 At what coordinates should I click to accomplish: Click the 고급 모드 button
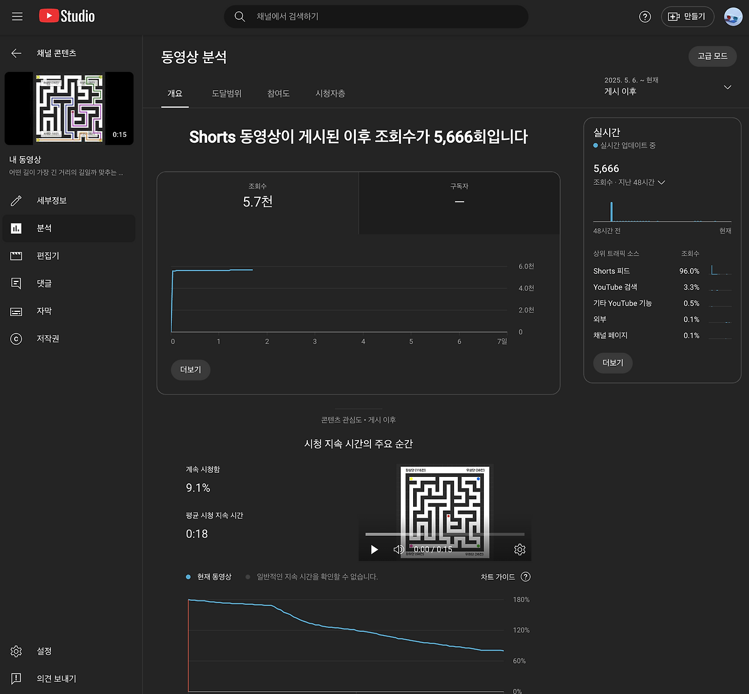click(712, 56)
